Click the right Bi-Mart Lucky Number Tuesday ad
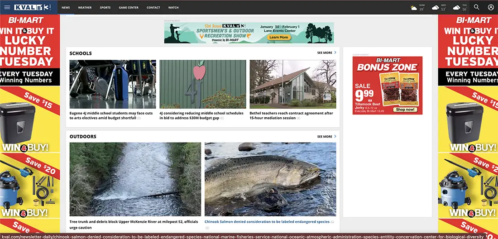This screenshot has height=239, width=498. pyautogui.click(x=468, y=124)
